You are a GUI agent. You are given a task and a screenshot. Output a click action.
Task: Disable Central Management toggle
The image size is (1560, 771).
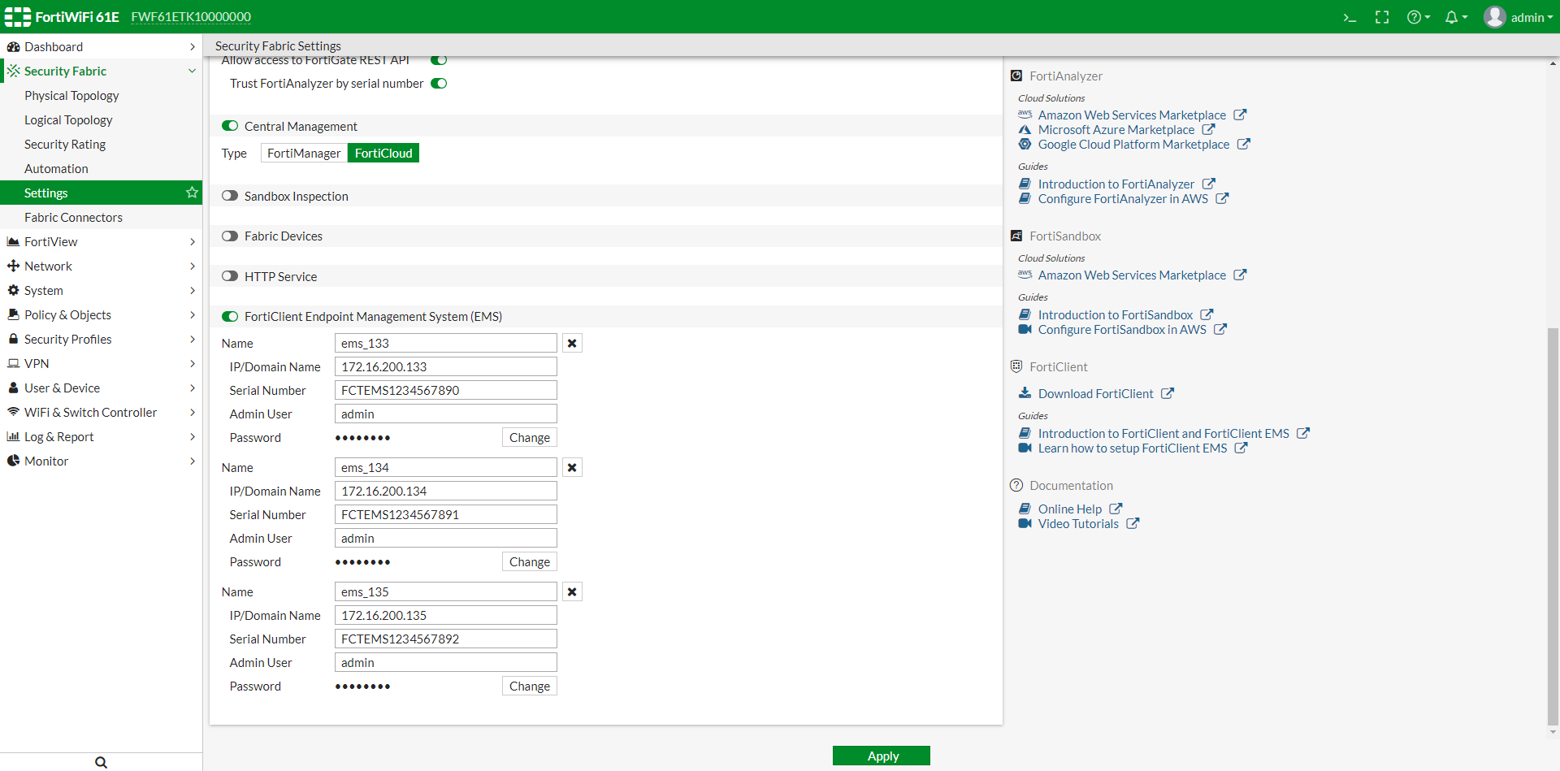(230, 126)
